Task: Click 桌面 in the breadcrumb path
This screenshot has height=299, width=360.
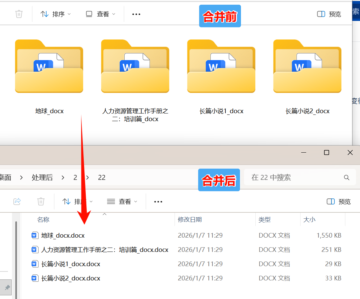Action: 6,178
